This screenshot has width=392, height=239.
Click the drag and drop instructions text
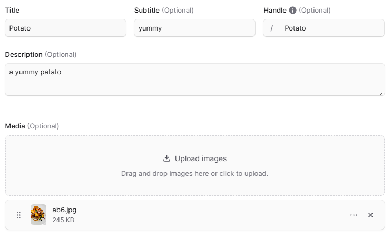(x=194, y=173)
